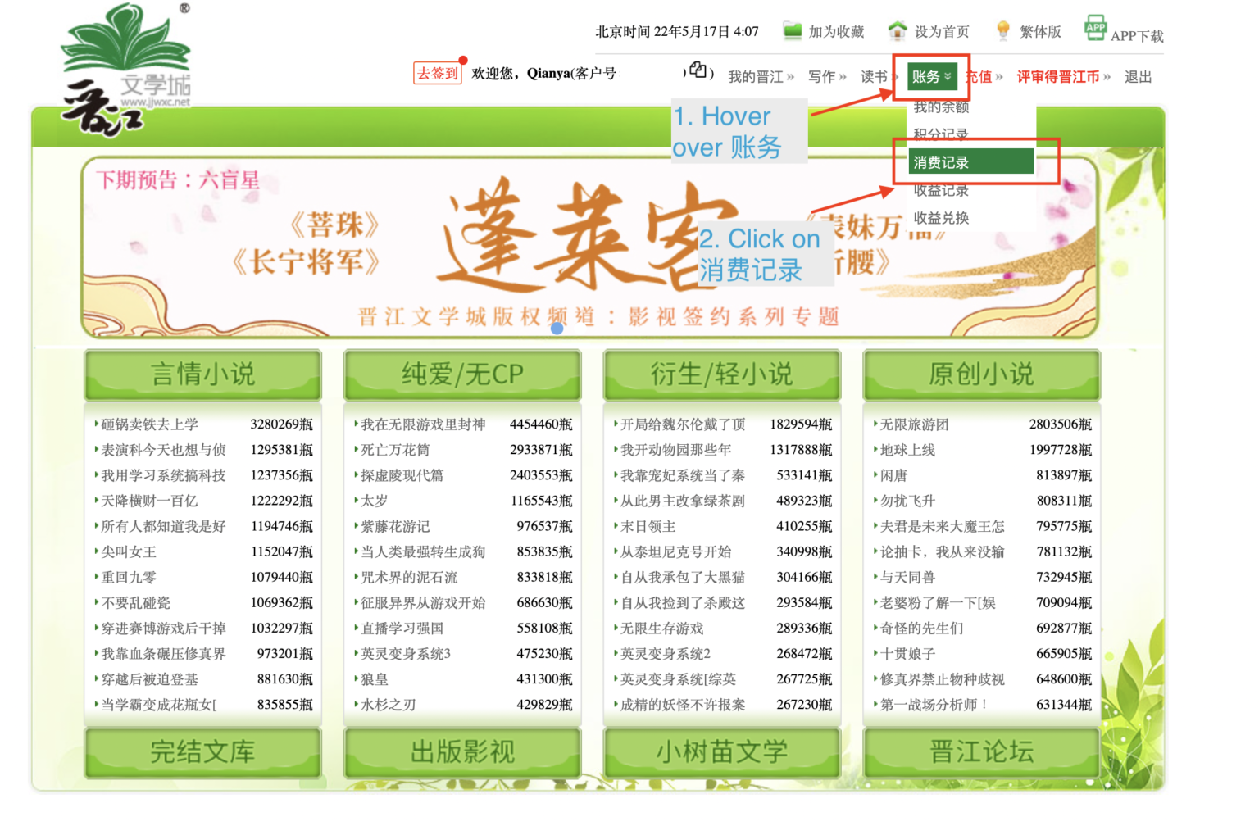This screenshot has height=826, width=1259.
Task: Choose 收益记录 in the 账务 menu
Action: click(941, 190)
